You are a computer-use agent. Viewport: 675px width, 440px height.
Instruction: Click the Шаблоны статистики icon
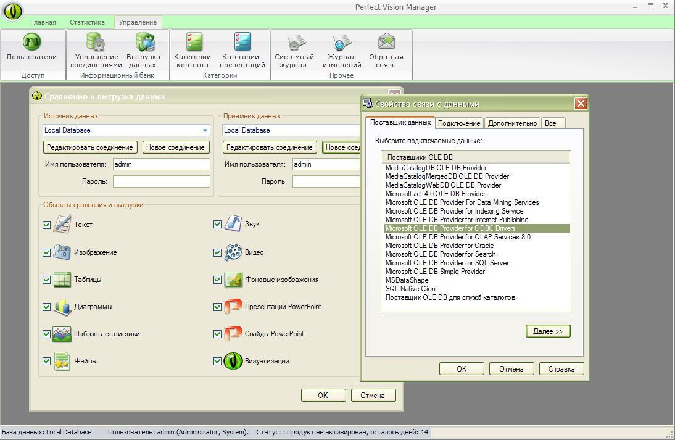coord(62,334)
